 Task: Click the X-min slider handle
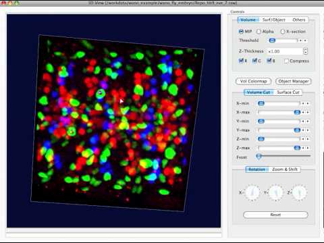261,103
